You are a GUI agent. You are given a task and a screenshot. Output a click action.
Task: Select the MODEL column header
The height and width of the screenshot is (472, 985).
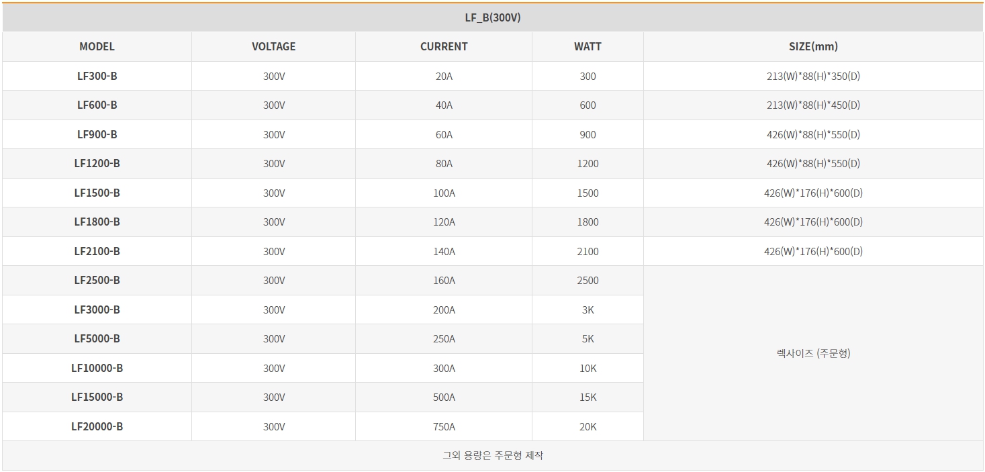click(97, 47)
